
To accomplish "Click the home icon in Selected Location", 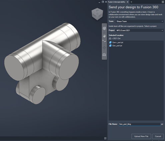I will [x=110, y=39].
